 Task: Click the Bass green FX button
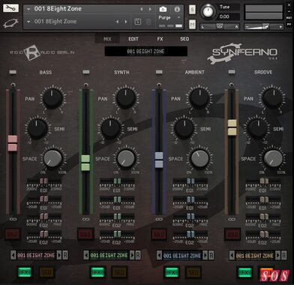25,272
